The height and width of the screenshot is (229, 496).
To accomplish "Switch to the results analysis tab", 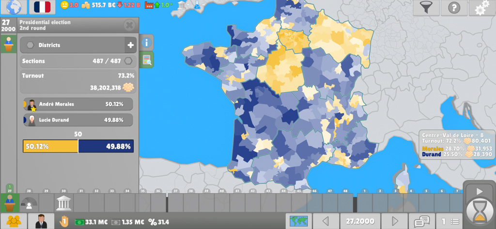I will coord(146,60).
